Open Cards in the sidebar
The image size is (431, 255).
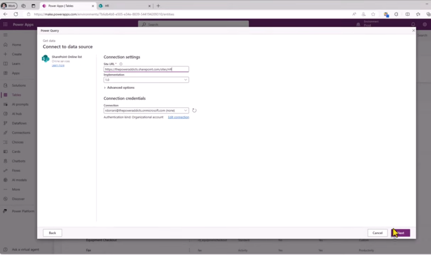coord(16,151)
